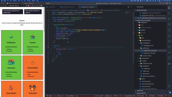Click the Prettier status bar item
The height and width of the screenshot is (97, 172).
tap(160, 96)
